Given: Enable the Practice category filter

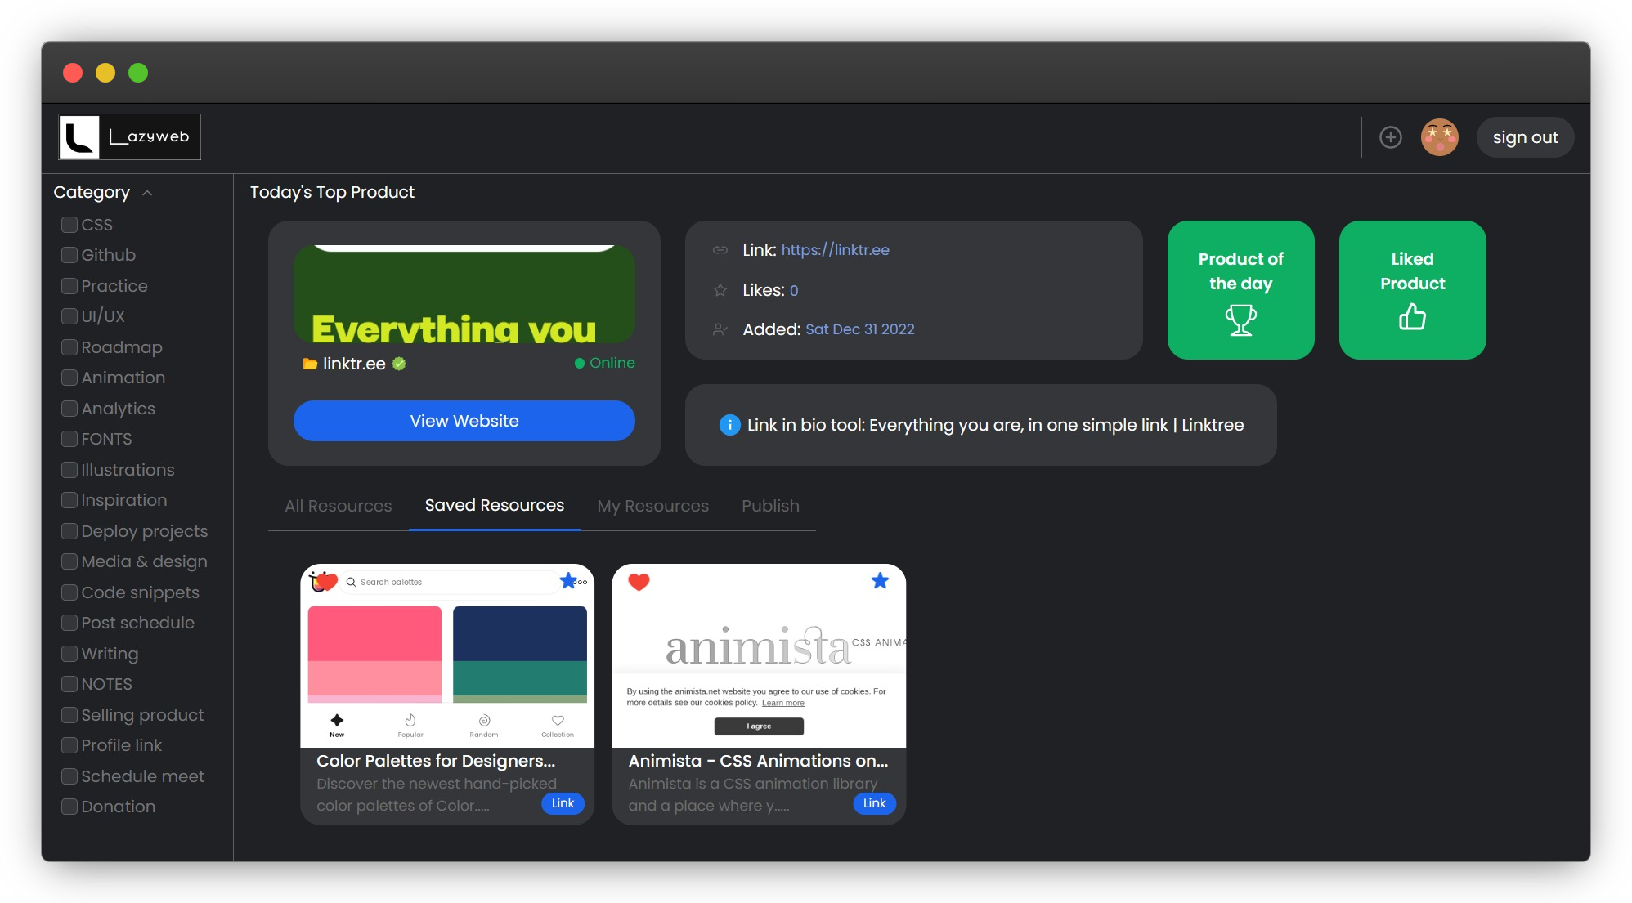Looking at the screenshot, I should [x=69, y=286].
